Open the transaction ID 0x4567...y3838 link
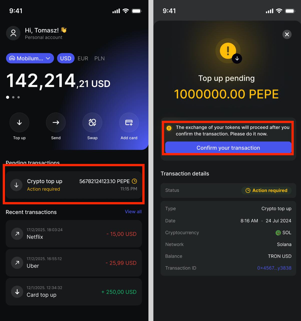Screen dimensions: 301x321 click(x=274, y=268)
